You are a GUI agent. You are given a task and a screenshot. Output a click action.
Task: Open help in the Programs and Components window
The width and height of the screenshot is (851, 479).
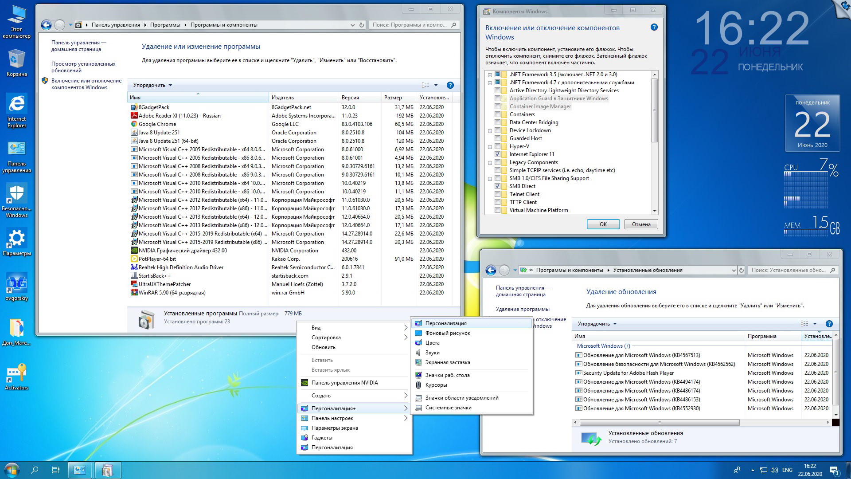(450, 85)
